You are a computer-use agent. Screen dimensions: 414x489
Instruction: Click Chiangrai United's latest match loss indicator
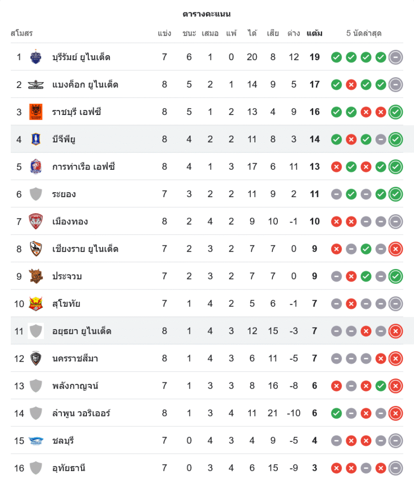click(396, 249)
